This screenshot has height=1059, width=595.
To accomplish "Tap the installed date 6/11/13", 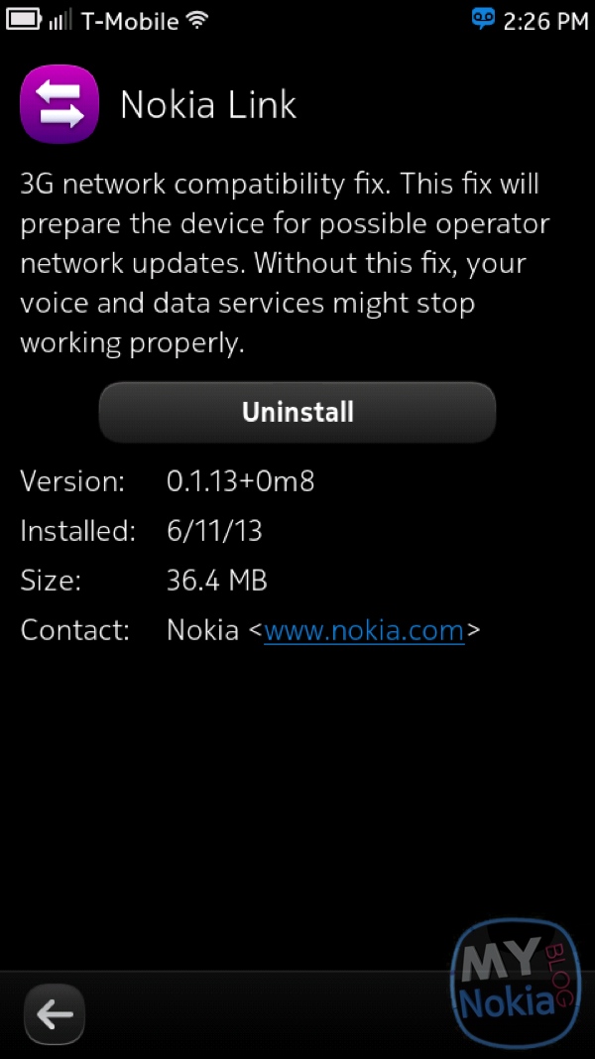I will point(214,531).
